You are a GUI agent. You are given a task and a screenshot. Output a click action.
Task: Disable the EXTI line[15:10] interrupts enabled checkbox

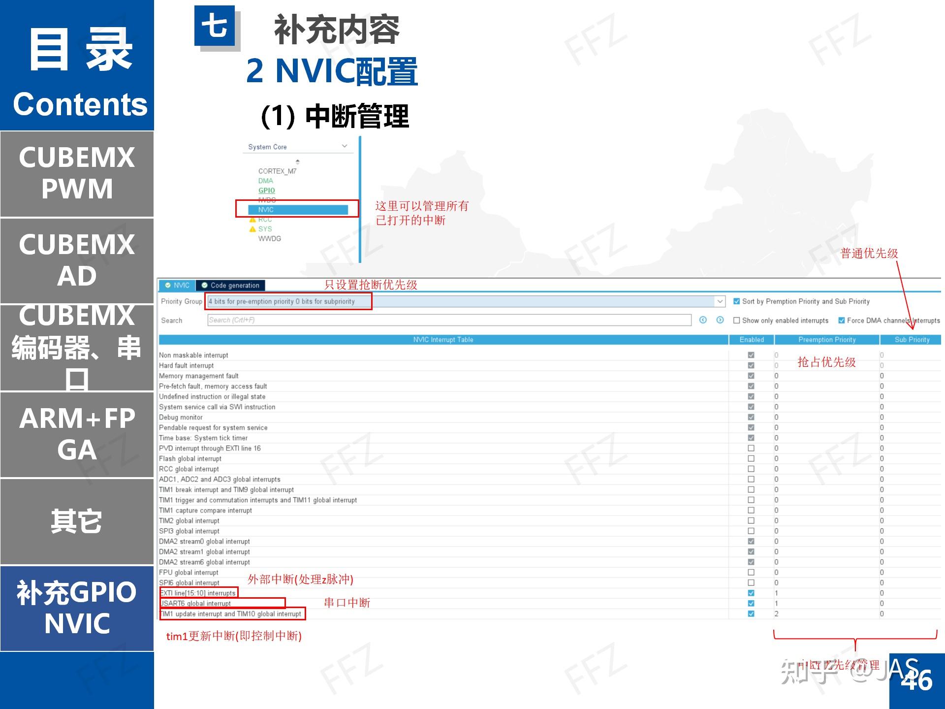click(750, 593)
